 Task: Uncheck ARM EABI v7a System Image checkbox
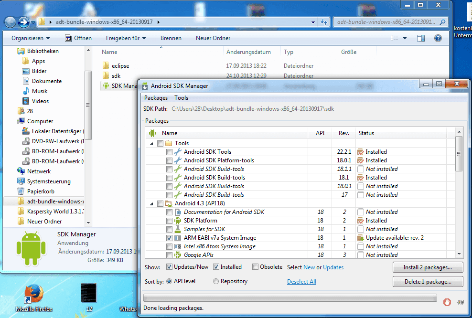169,238
